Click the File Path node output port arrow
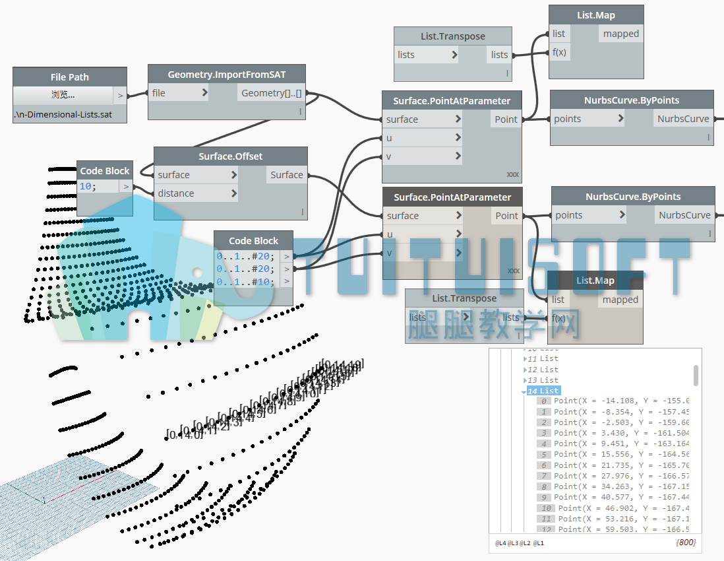The image size is (724, 561). [x=120, y=96]
